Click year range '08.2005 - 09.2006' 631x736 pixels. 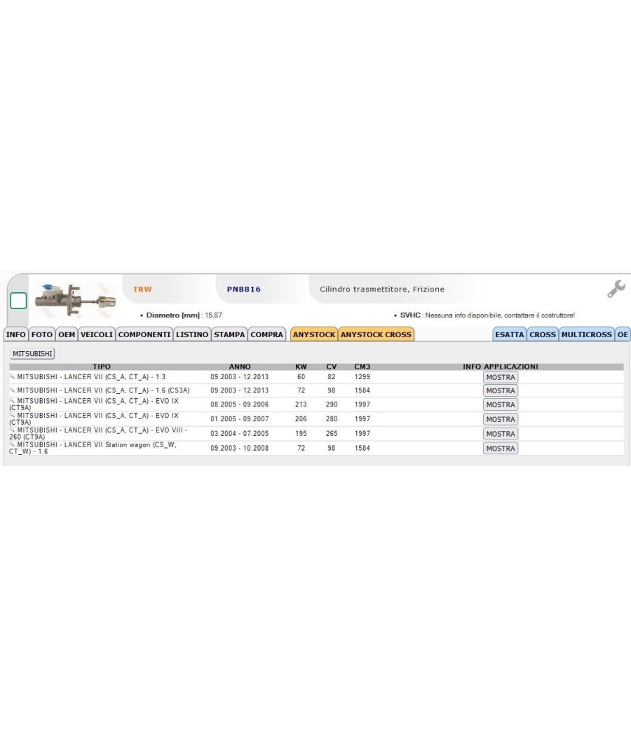pyautogui.click(x=240, y=404)
